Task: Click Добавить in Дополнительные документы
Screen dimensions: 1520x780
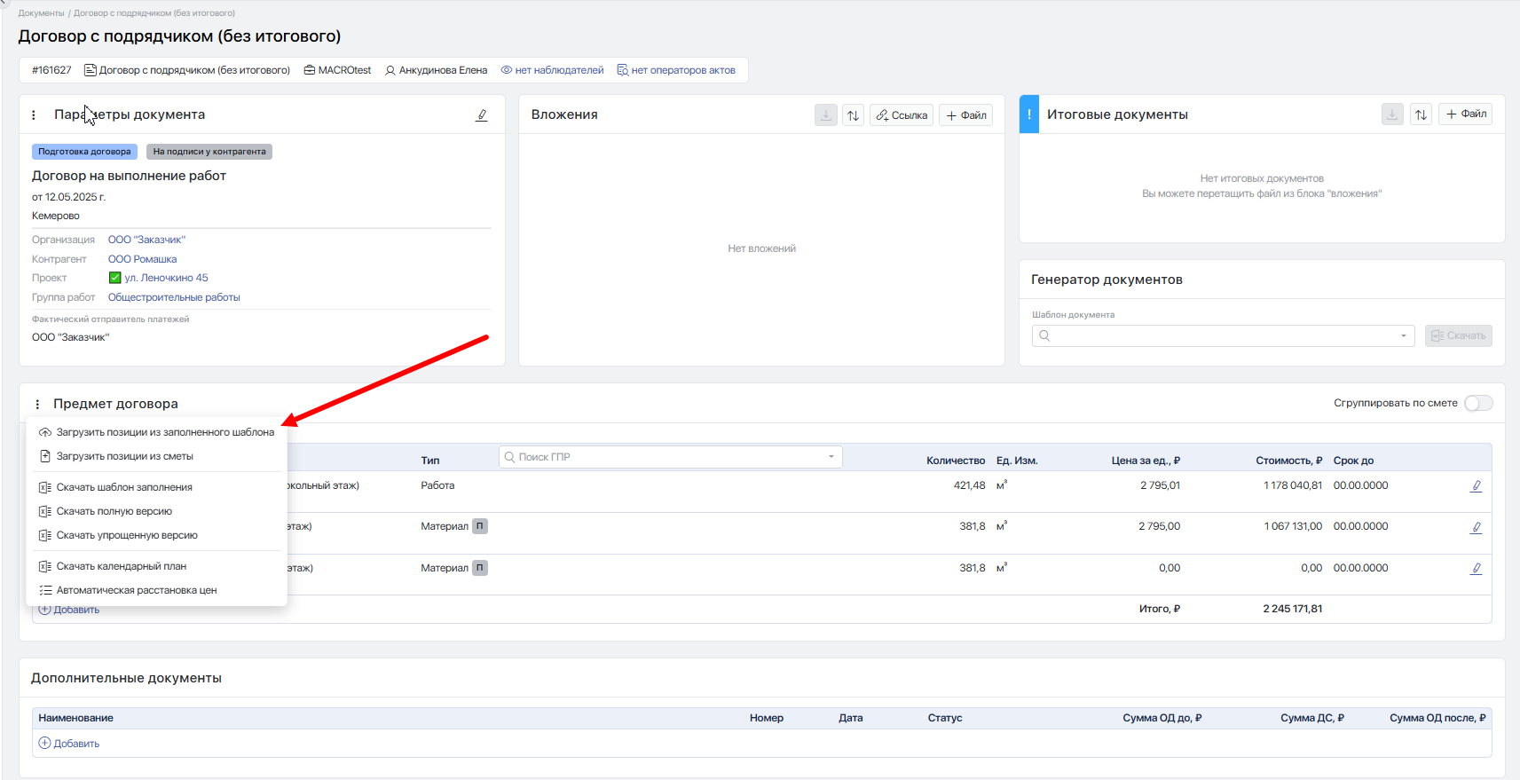Action: (69, 744)
